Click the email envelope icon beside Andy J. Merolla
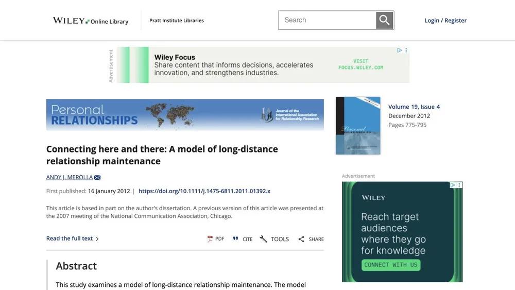515x290 pixels. tap(97, 177)
